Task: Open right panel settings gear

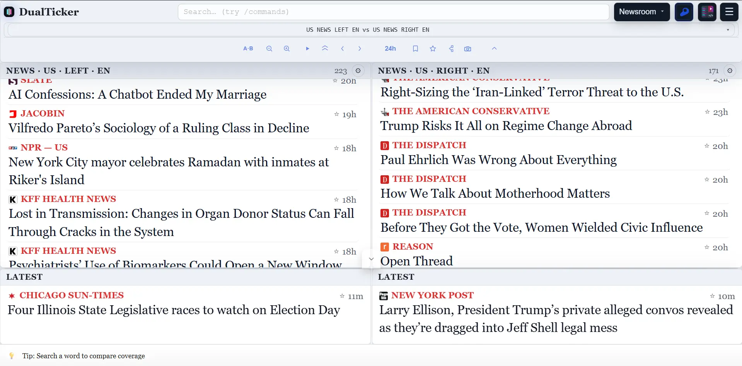Action: tap(730, 71)
